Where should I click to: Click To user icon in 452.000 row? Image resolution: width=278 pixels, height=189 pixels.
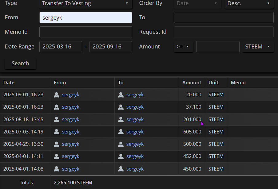[121, 156]
